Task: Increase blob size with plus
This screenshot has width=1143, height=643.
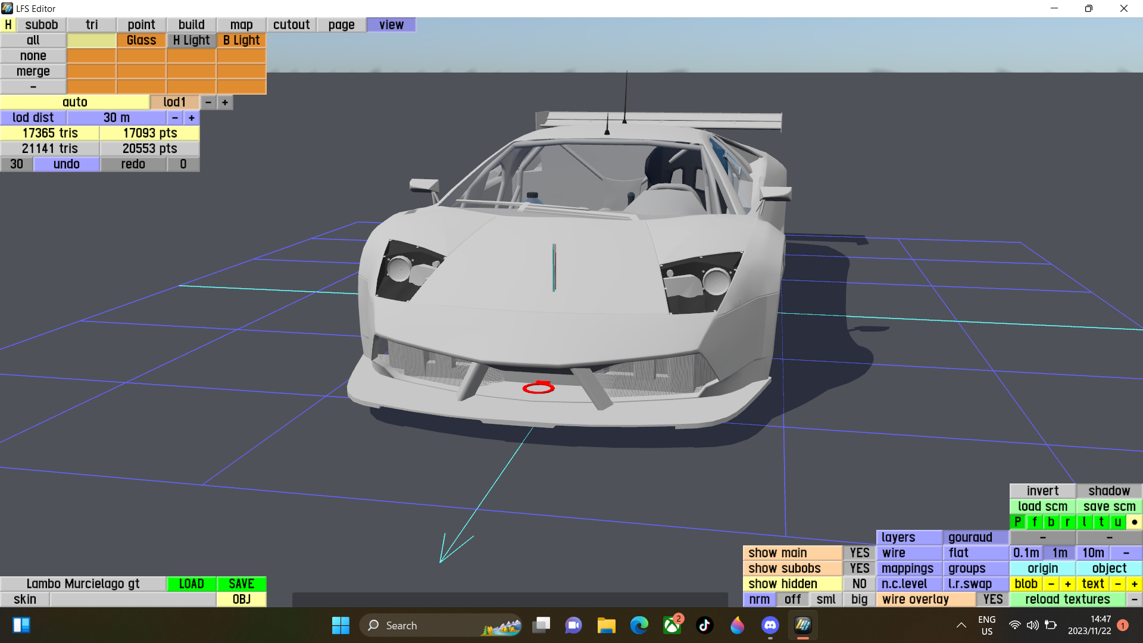Action: (1068, 584)
